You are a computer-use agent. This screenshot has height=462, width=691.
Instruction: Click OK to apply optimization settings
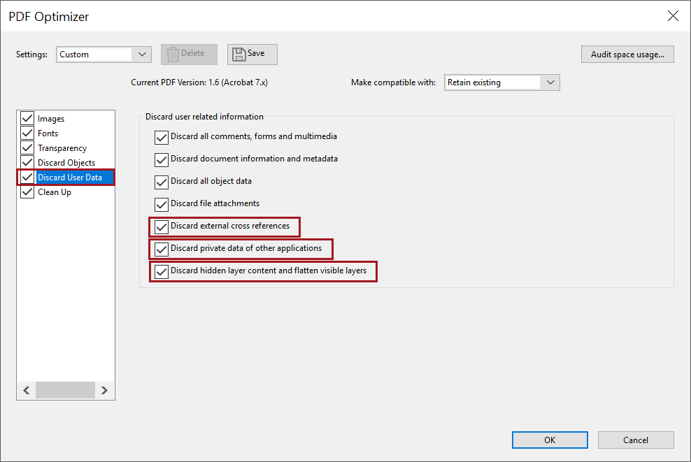point(550,440)
